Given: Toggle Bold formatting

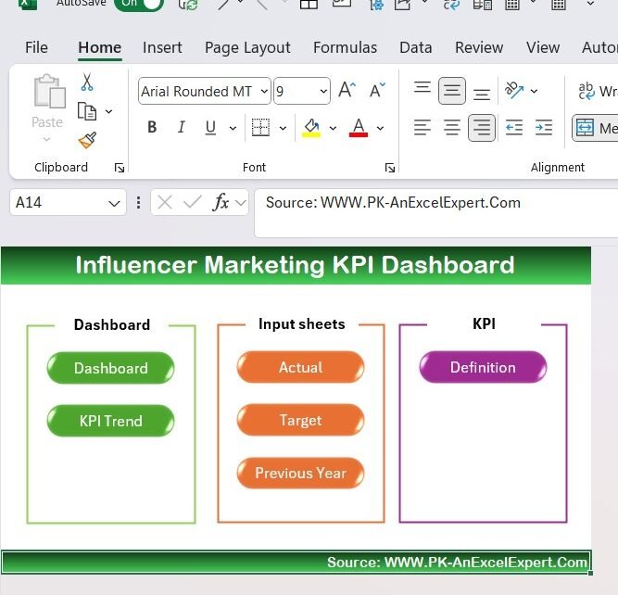Looking at the screenshot, I should click(152, 127).
